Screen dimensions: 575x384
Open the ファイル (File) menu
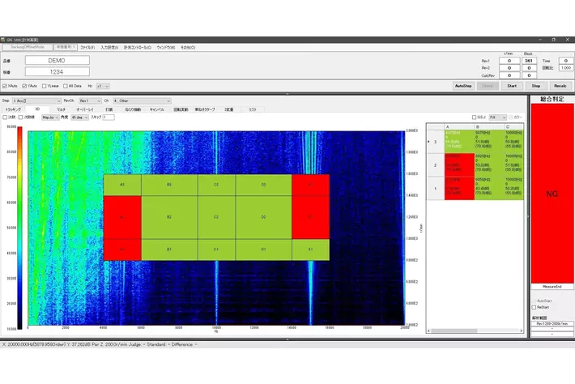click(87, 48)
